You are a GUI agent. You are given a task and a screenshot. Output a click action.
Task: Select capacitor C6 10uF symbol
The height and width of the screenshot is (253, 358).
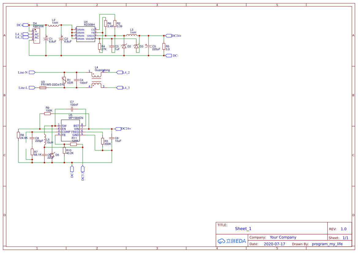point(112,138)
